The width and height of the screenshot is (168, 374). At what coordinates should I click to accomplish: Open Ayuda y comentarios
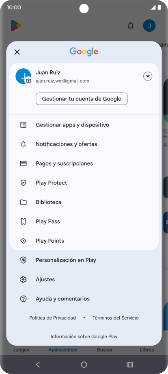tap(84, 299)
